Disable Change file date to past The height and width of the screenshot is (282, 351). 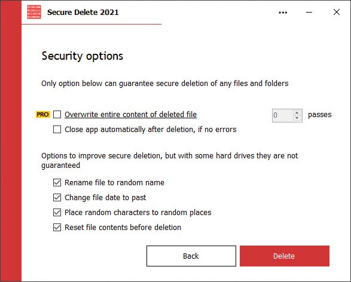click(57, 198)
